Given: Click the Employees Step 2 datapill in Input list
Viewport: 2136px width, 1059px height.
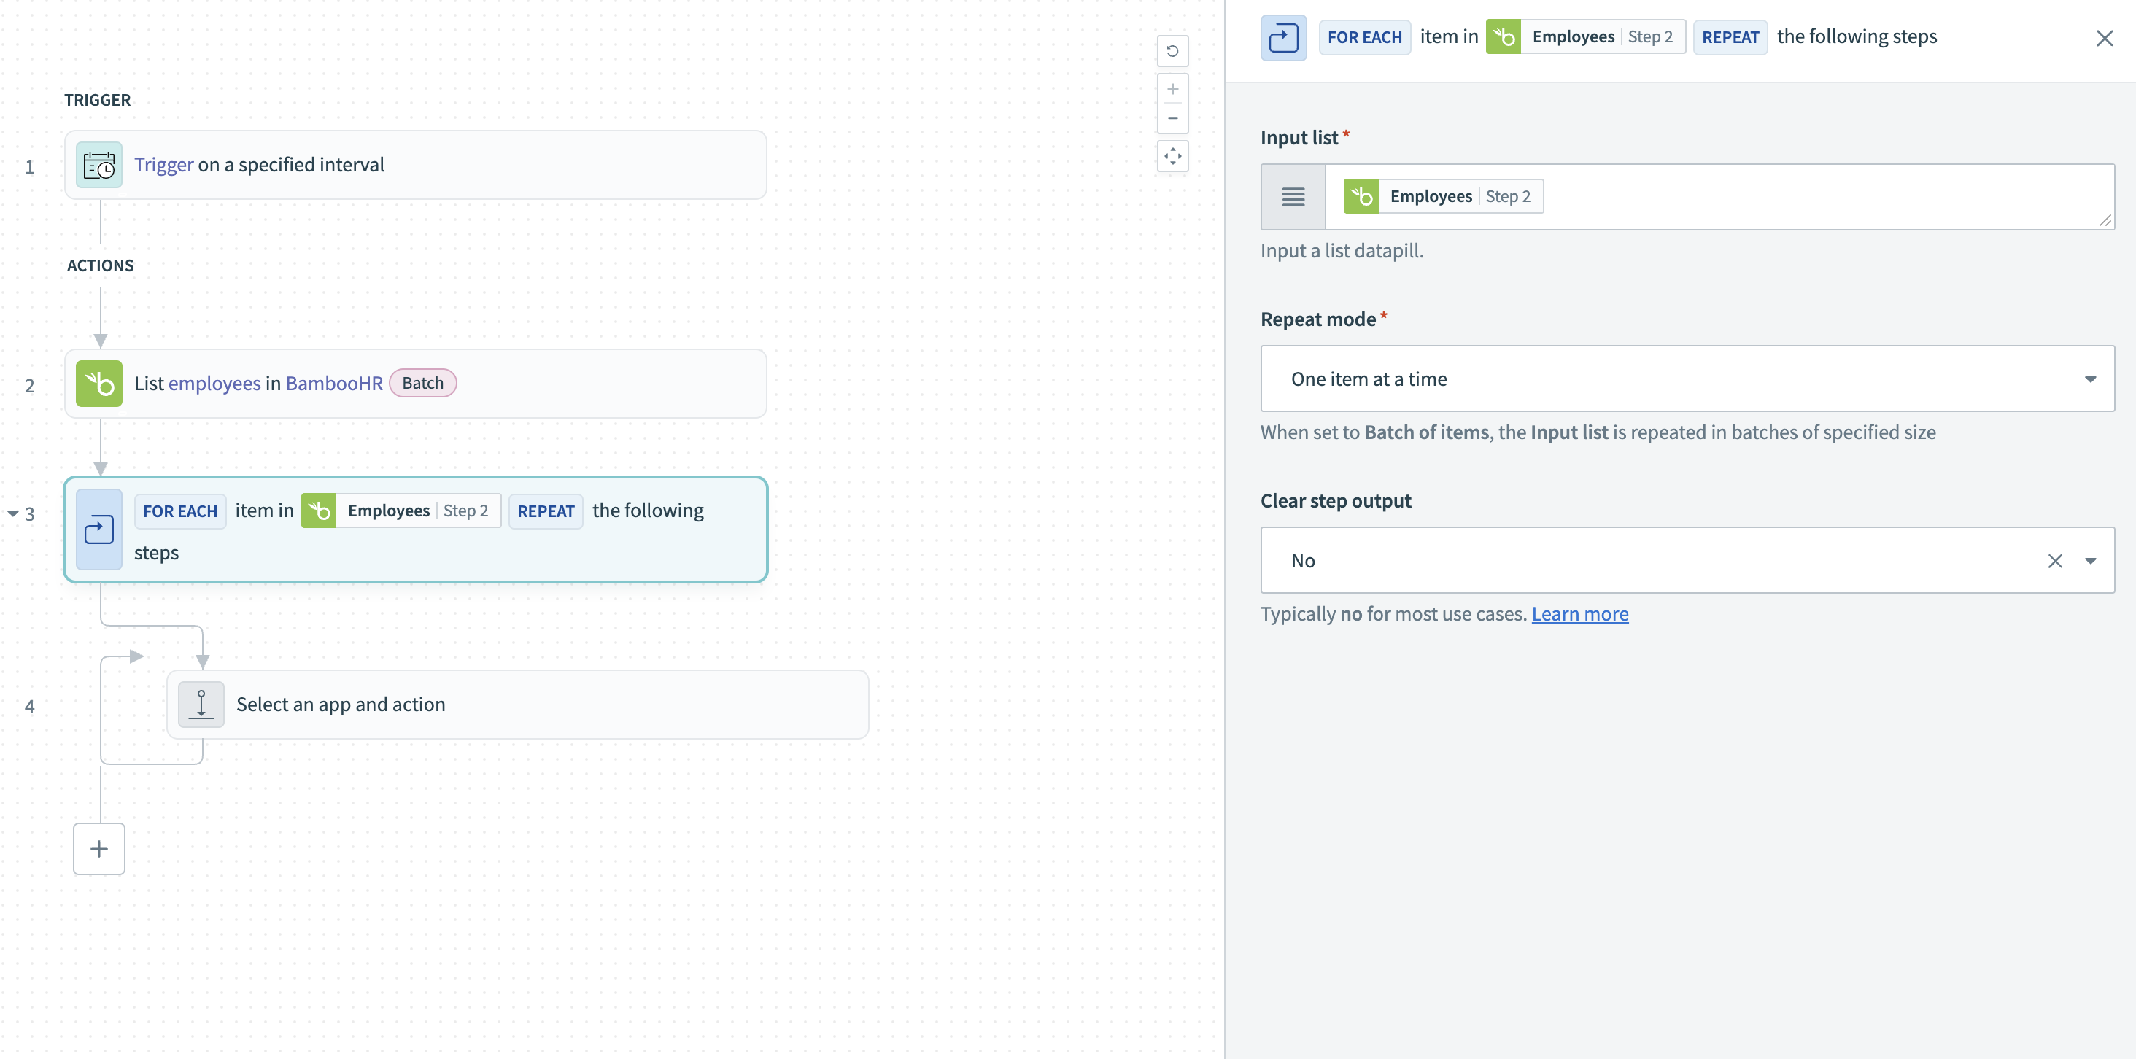Looking at the screenshot, I should coord(1441,195).
